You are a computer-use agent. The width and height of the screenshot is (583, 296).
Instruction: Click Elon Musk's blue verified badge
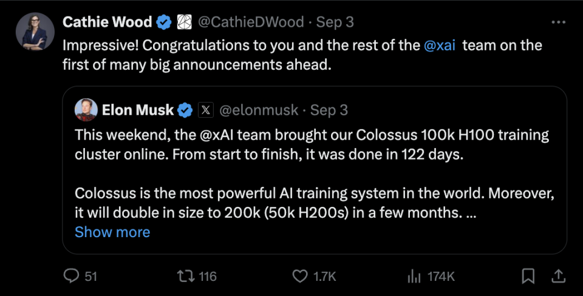point(185,110)
